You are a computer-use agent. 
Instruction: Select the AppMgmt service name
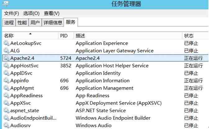click(x=22, y=88)
